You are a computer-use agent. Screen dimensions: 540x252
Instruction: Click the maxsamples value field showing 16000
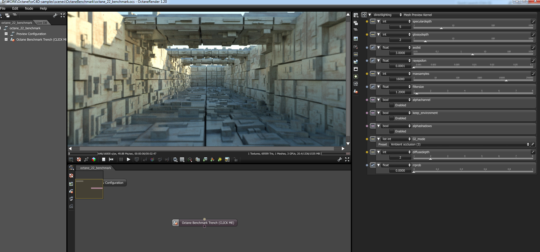click(x=400, y=79)
